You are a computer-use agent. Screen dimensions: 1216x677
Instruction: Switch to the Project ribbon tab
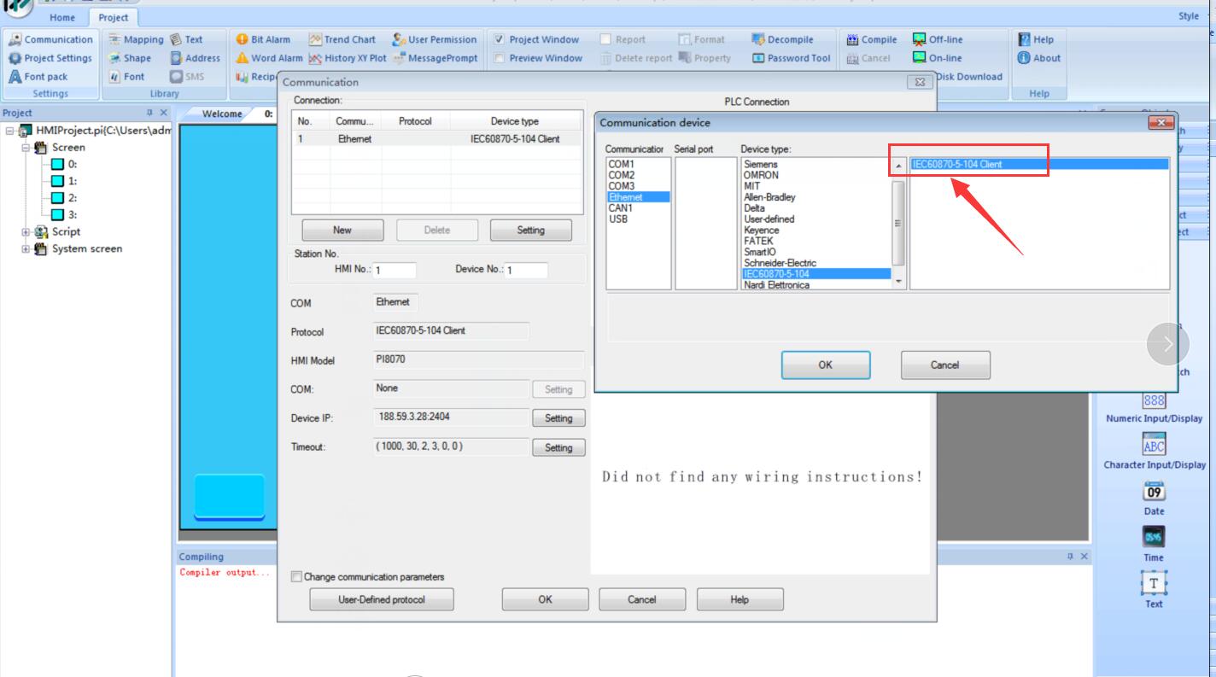click(x=113, y=17)
